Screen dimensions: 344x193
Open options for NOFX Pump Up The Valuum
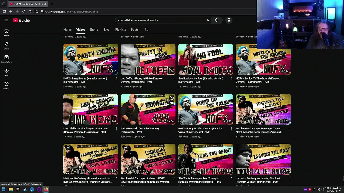click(231, 129)
